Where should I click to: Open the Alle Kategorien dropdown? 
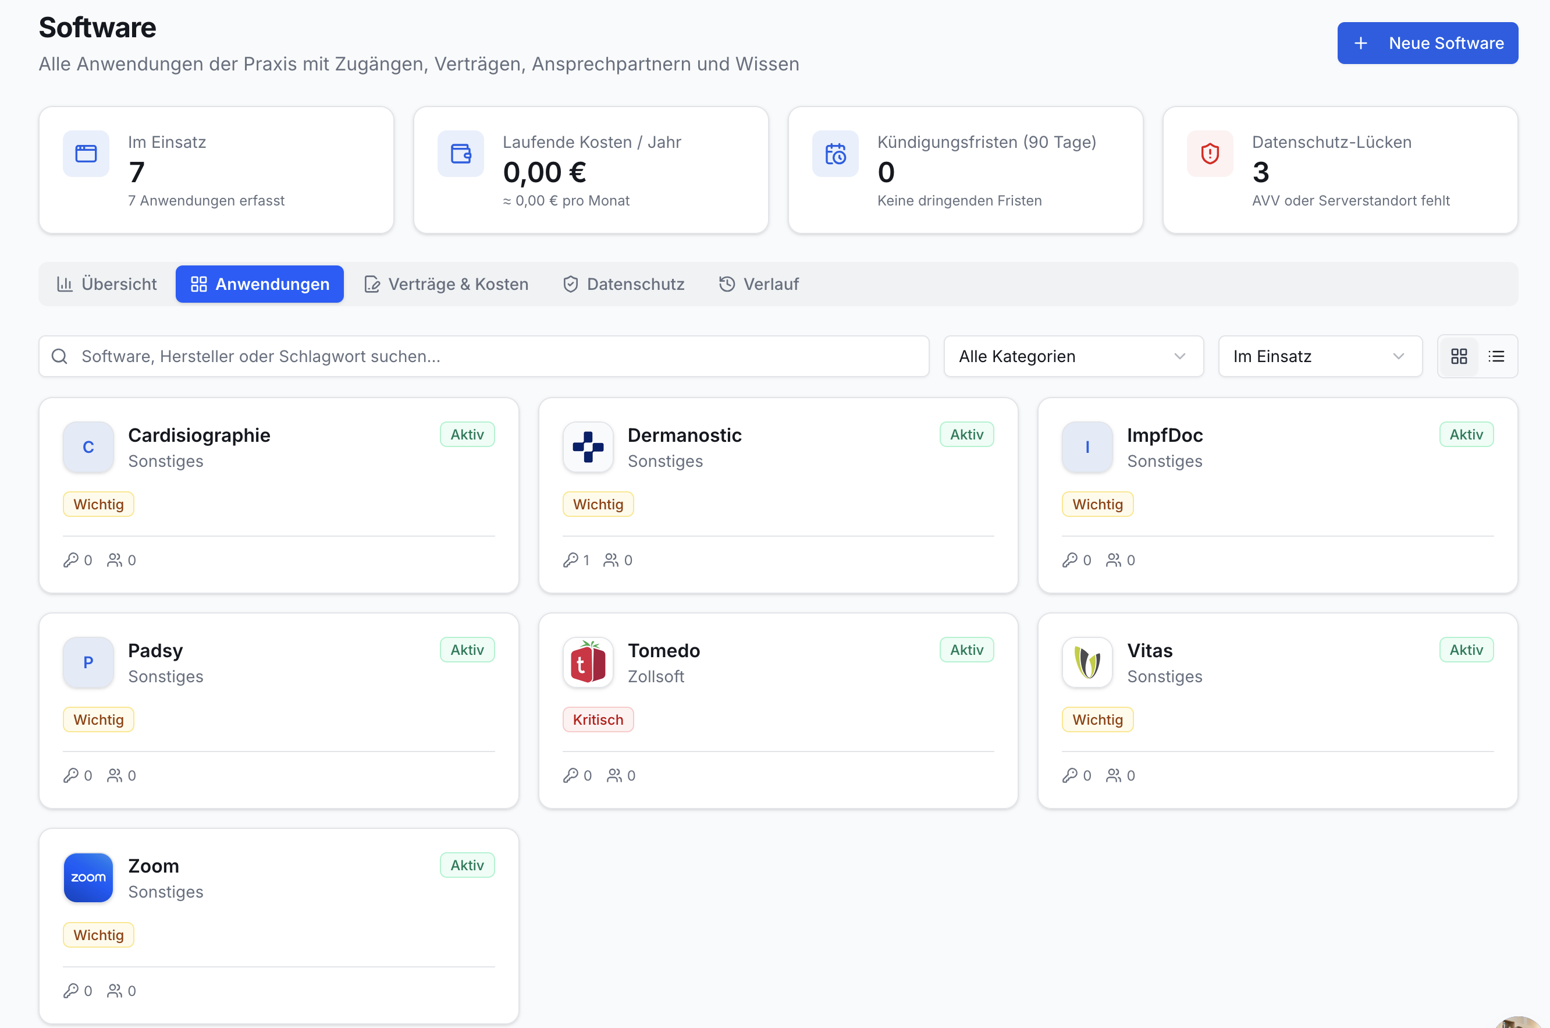[1073, 356]
